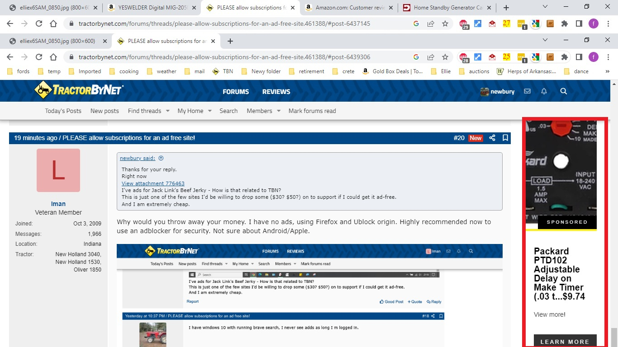
Task: Click the yellow chat extension with badge 1, lower toolbar
Action: 521,57
